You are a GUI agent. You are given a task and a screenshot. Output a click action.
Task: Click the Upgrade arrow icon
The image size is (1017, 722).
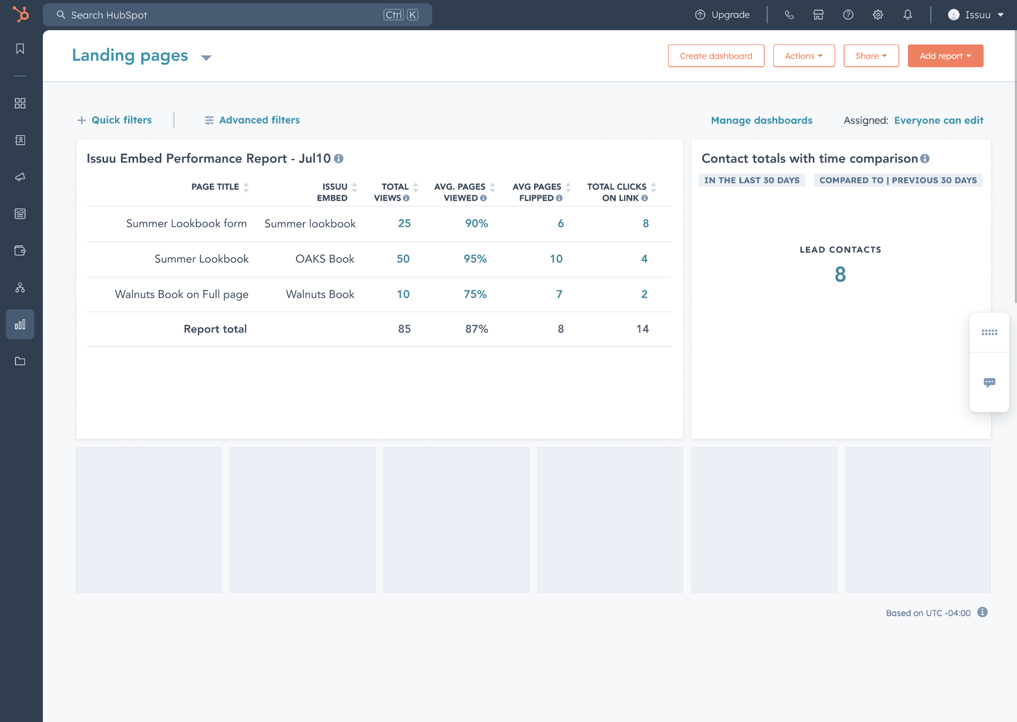700,15
